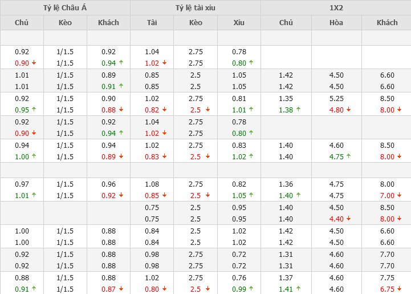Click the red down arrow beside 4.80

(348, 110)
